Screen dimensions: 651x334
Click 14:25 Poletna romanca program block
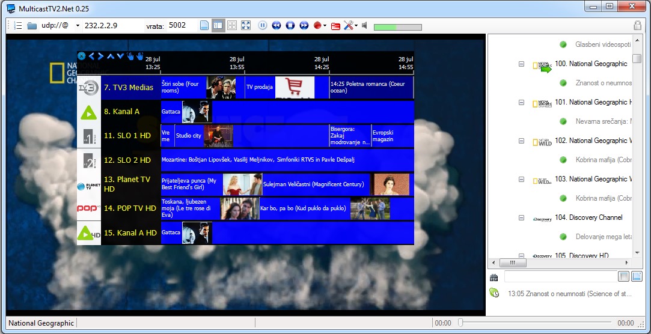pos(371,87)
